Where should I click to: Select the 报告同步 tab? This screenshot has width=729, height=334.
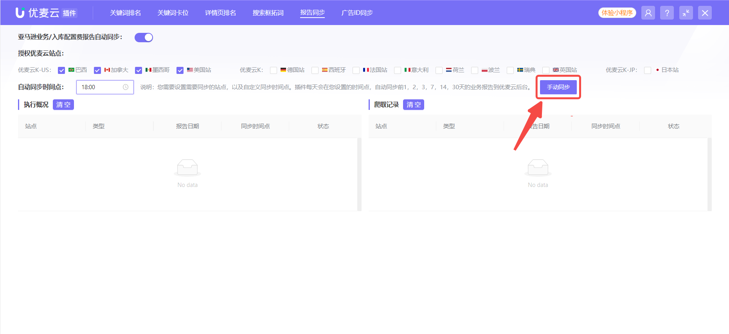coord(313,13)
